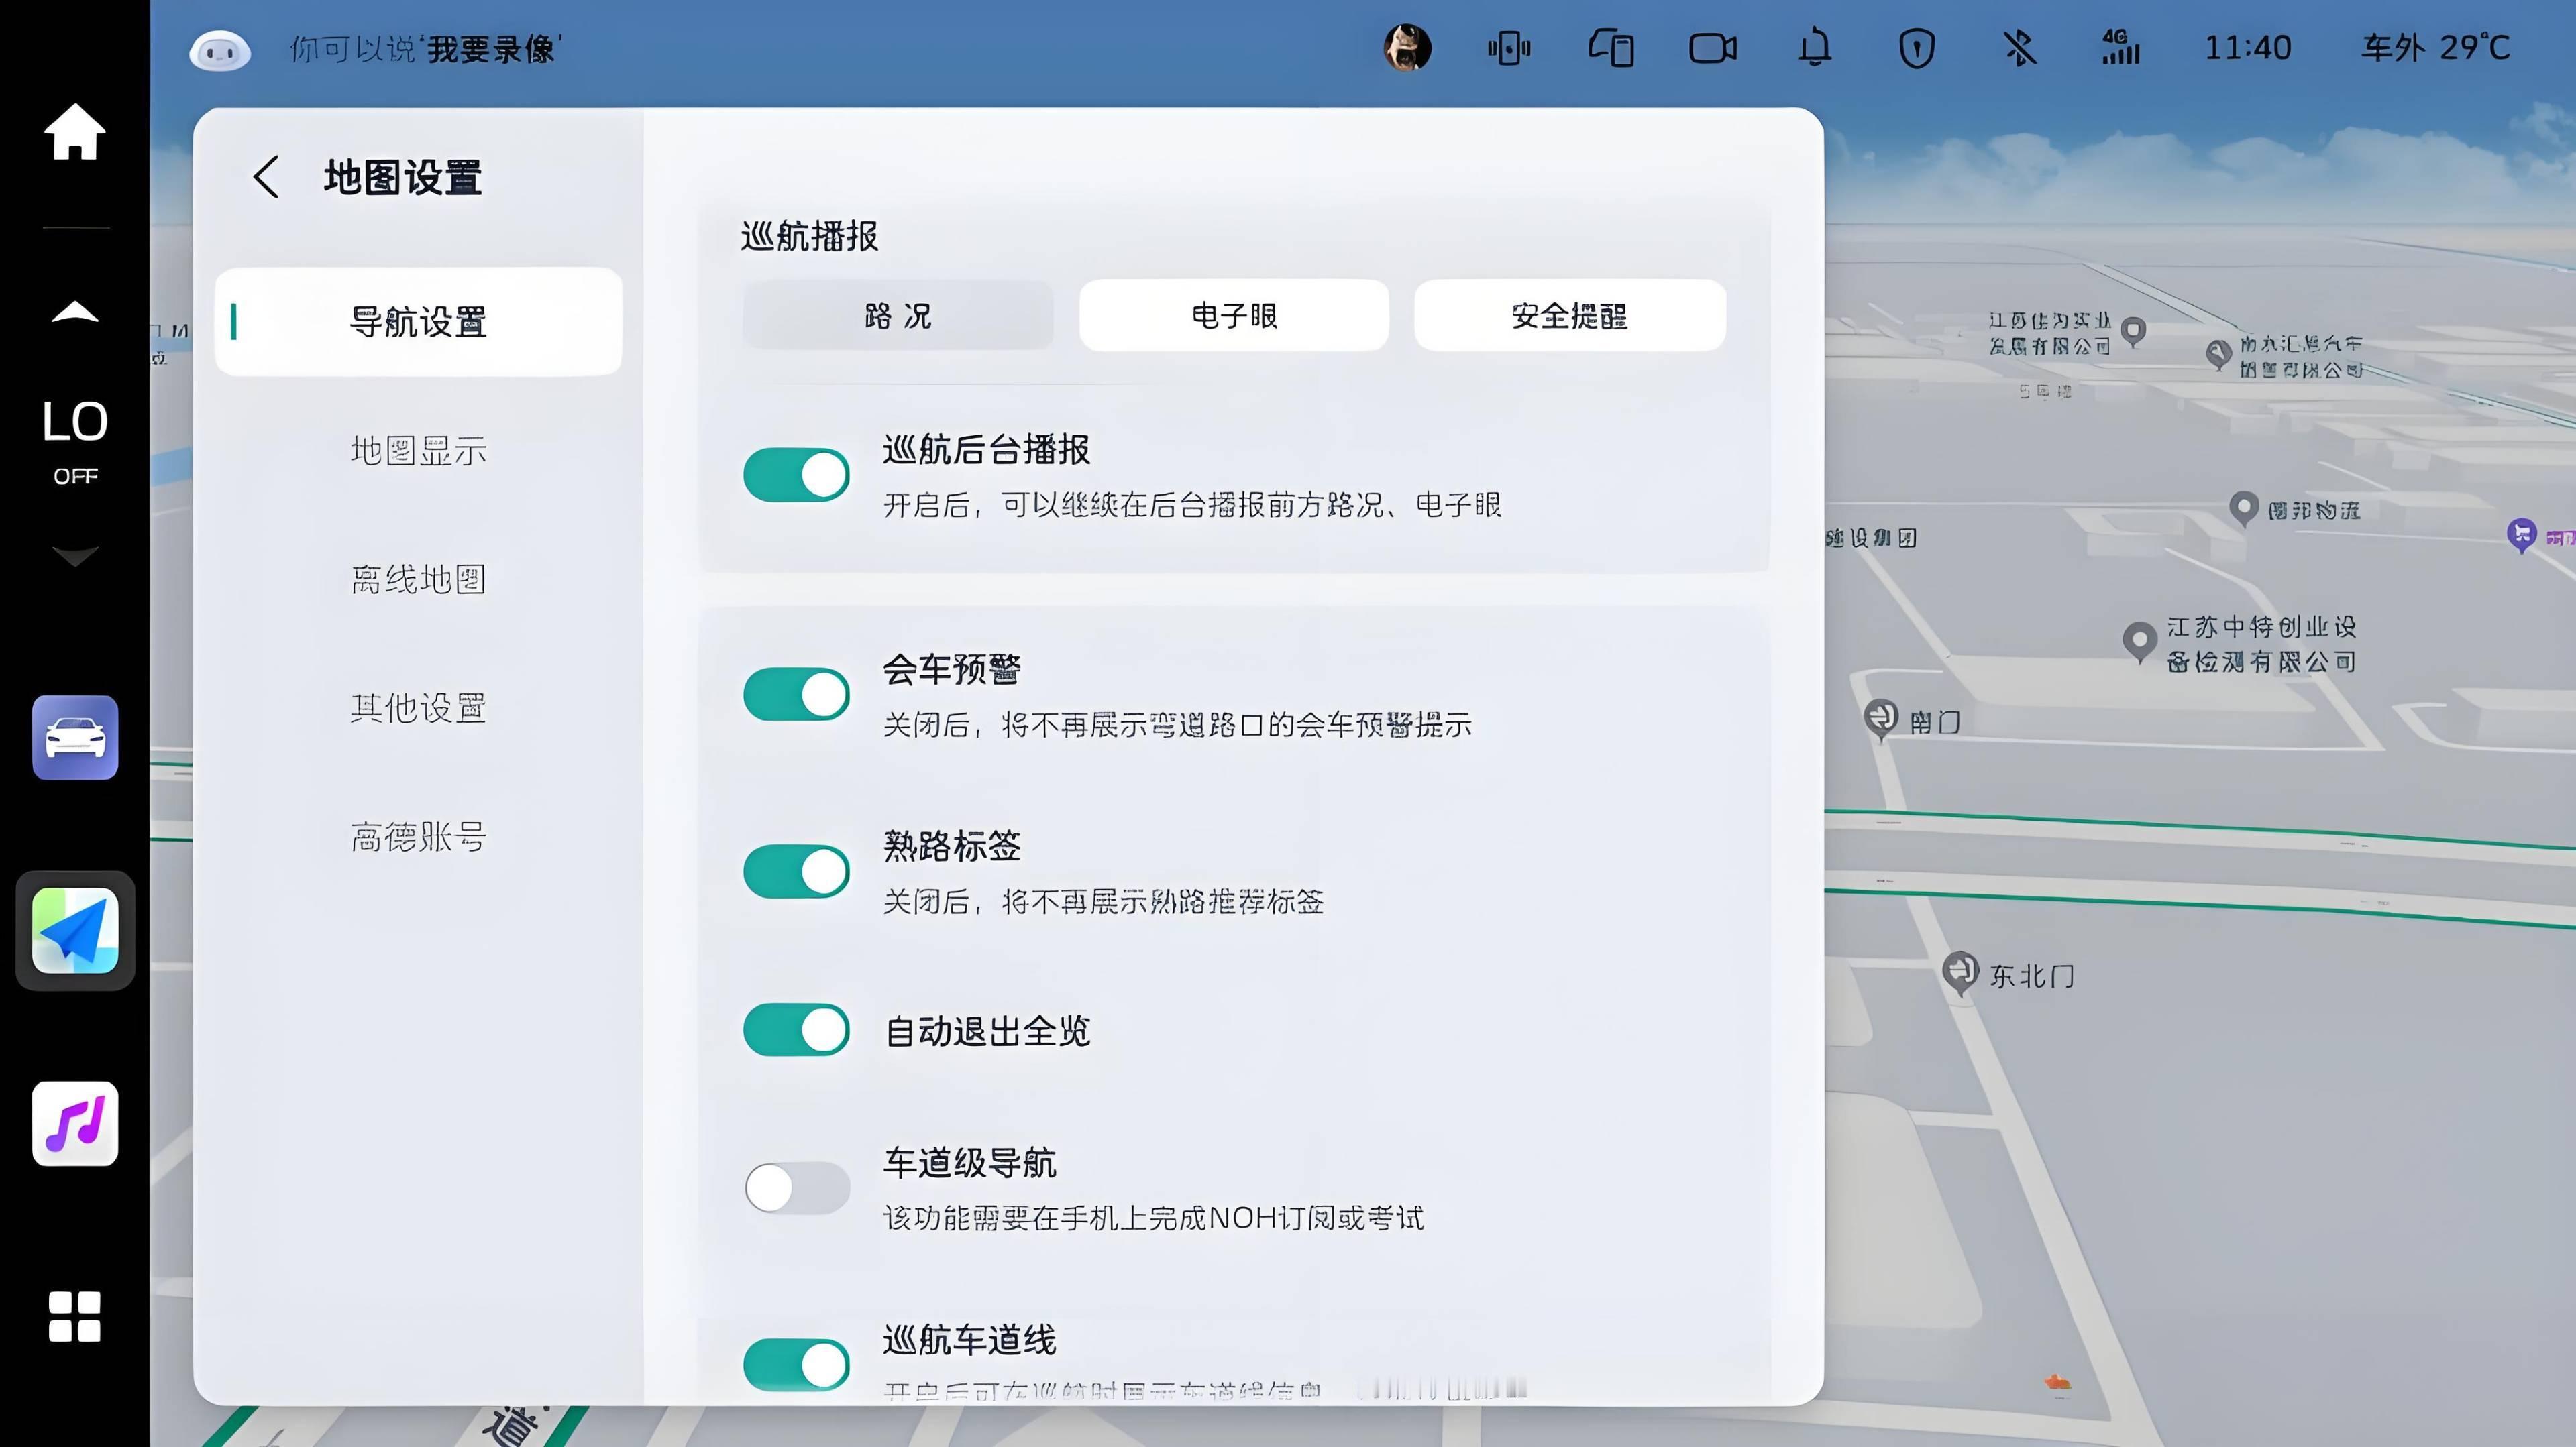Image resolution: width=2576 pixels, height=1447 pixels.
Task: Tap the voice assistant robot icon
Action: (x=220, y=50)
